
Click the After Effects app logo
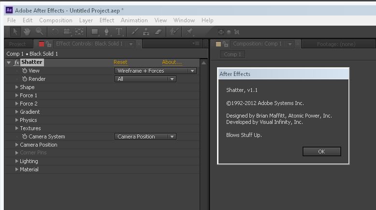coord(9,10)
